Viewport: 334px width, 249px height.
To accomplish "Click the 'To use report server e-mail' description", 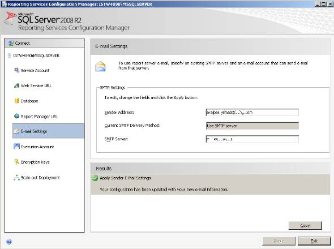I will (x=213, y=66).
